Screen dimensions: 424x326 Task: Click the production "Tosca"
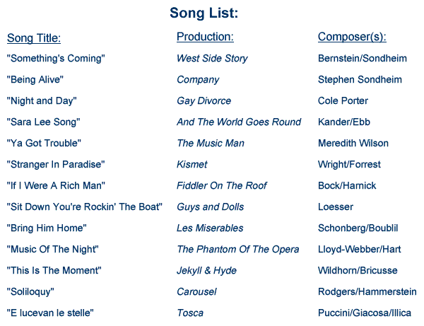(190, 313)
